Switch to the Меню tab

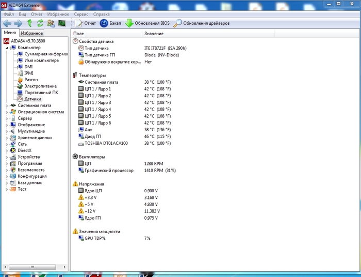click(x=10, y=33)
